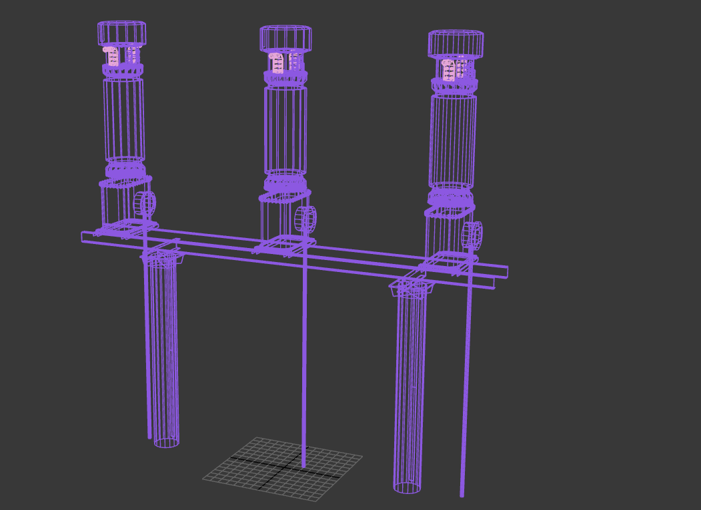The width and height of the screenshot is (701, 510).
Task: Select the left assembly's top cap cylinder
Action: click(x=121, y=33)
